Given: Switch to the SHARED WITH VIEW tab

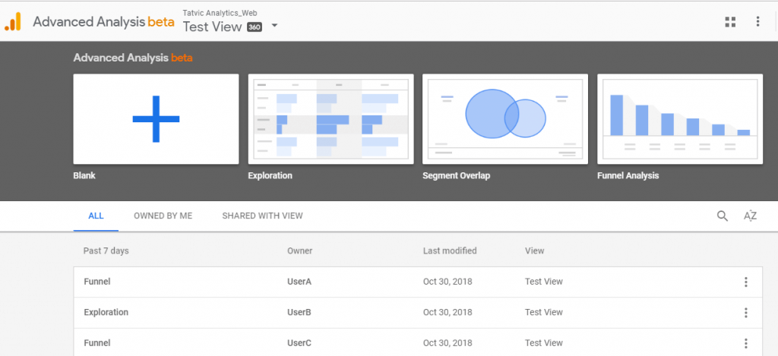Looking at the screenshot, I should click(262, 216).
